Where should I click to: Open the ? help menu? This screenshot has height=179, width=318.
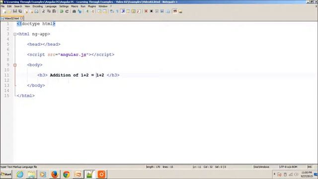tap(111, 6)
